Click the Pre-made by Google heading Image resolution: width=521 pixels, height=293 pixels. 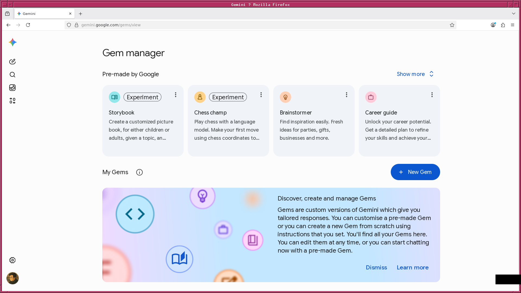[x=131, y=74]
